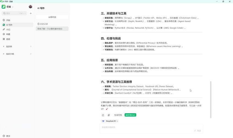Click heading 五、应用场景
233x138 pixels.
point(109,60)
